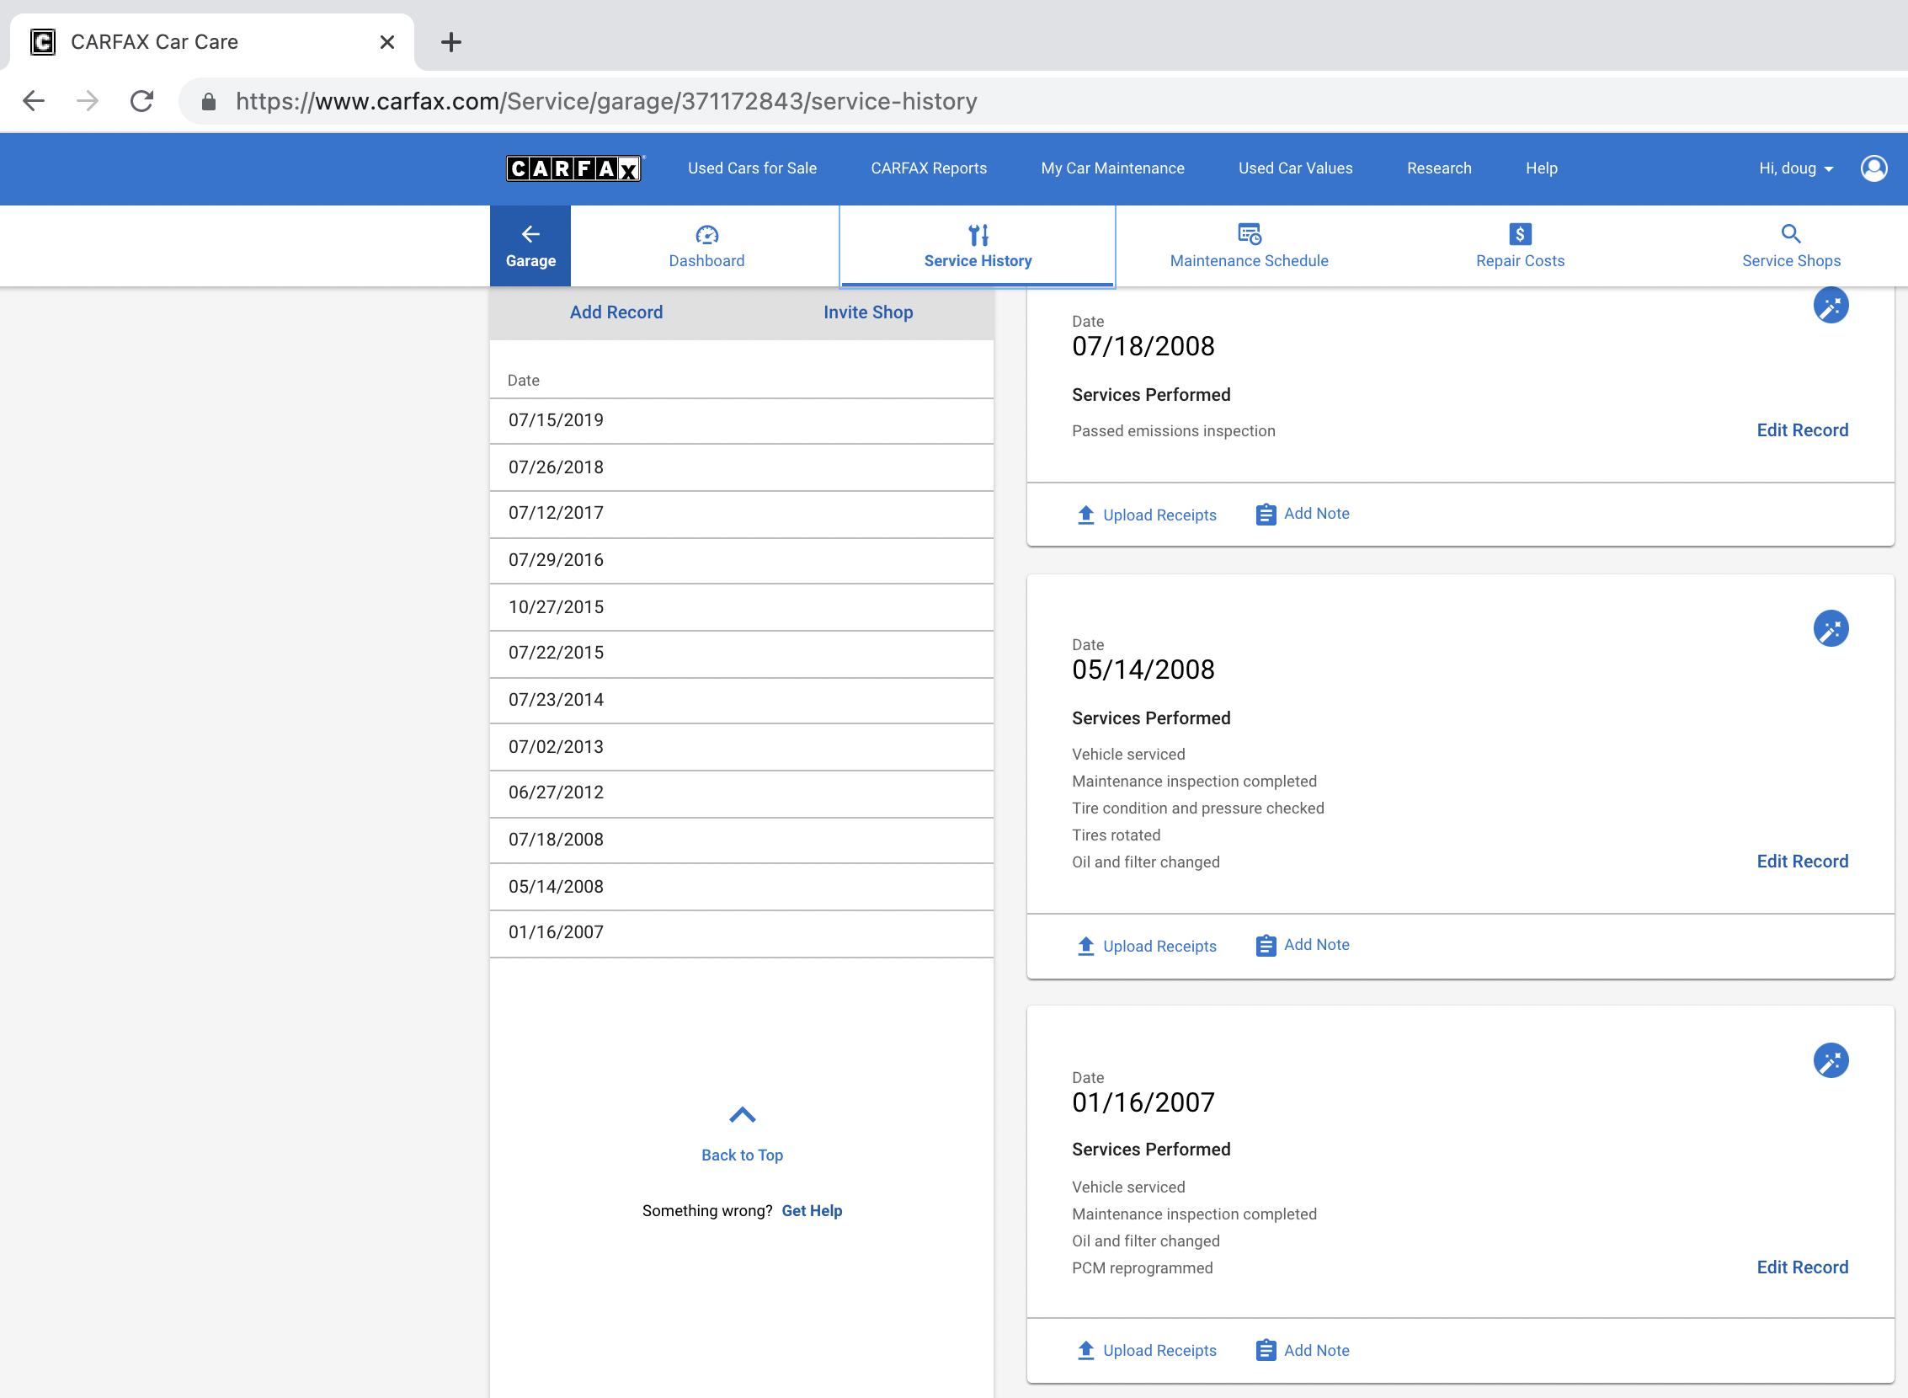
Task: Click upload arrow icon in 07/18/2008 record
Action: 1085,515
